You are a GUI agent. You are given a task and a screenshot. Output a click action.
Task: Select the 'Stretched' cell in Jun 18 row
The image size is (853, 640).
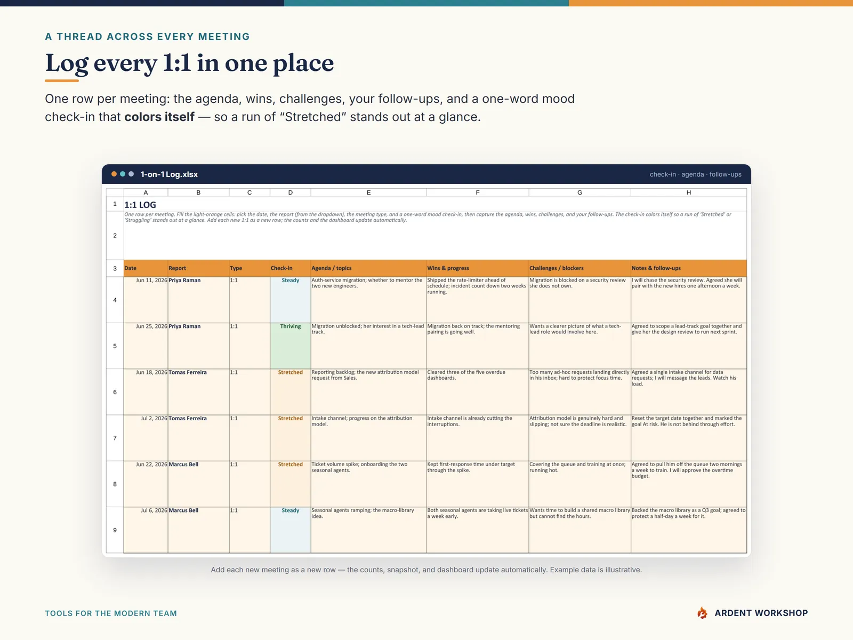click(290, 392)
